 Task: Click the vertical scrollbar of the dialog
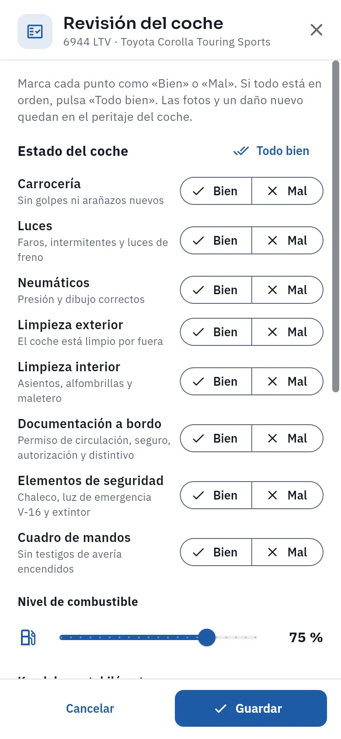[336, 226]
